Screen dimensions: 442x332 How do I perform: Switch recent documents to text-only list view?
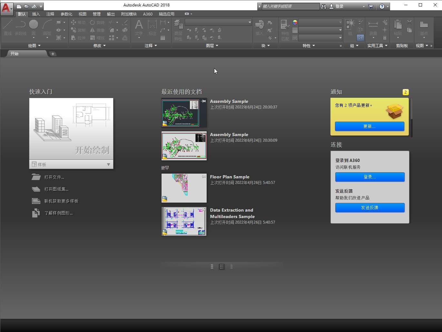[231, 267]
